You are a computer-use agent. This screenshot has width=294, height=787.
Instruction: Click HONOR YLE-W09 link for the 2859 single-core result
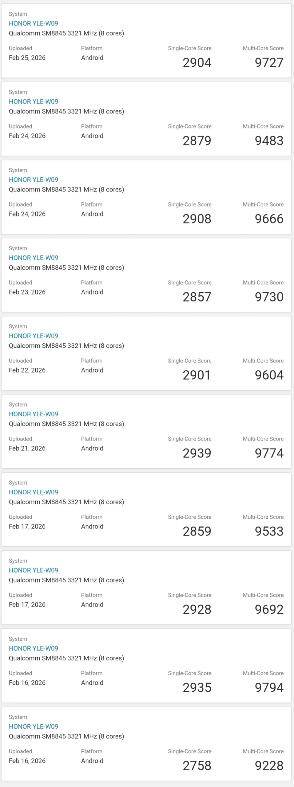pyautogui.click(x=33, y=492)
